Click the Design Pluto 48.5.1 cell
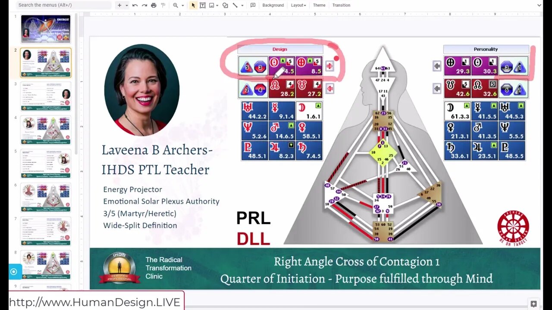The width and height of the screenshot is (552, 310). click(254, 151)
